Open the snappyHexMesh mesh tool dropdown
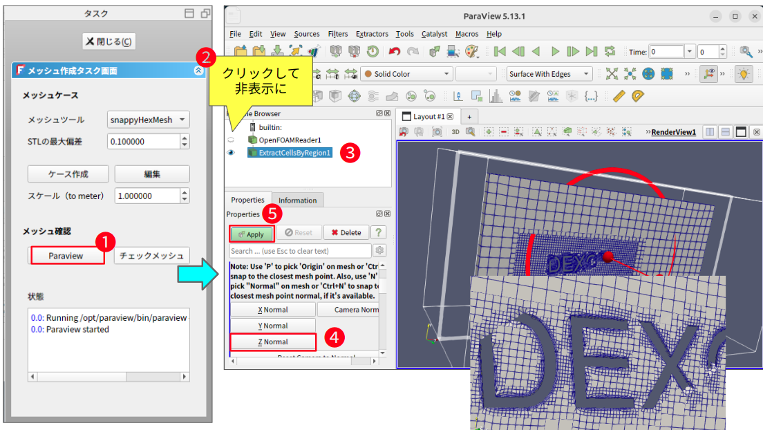Image resolution: width=763 pixels, height=430 pixels. 148,120
